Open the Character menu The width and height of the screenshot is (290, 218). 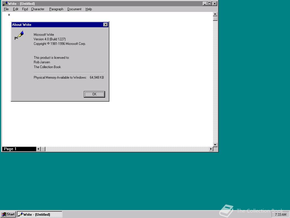coord(38,9)
